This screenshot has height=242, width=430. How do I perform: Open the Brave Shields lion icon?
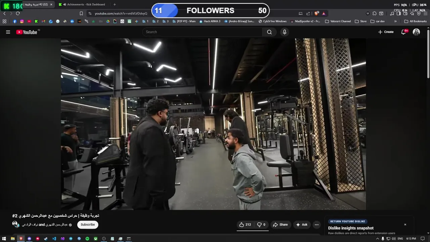click(316, 13)
